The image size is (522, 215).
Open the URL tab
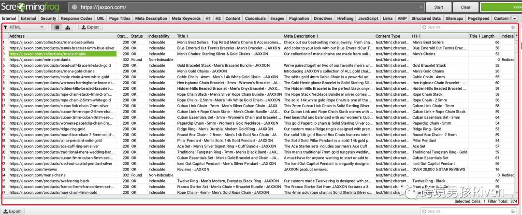[x=101, y=18]
